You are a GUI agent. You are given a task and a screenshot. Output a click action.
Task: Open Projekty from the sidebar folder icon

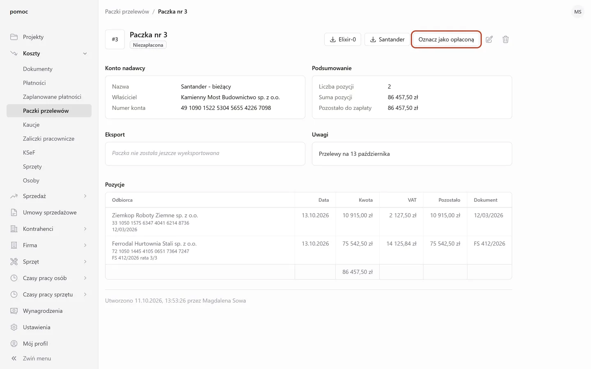click(14, 37)
